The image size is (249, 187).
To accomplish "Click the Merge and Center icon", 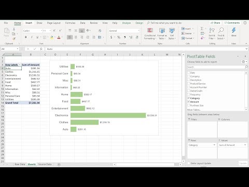I will (100, 37).
